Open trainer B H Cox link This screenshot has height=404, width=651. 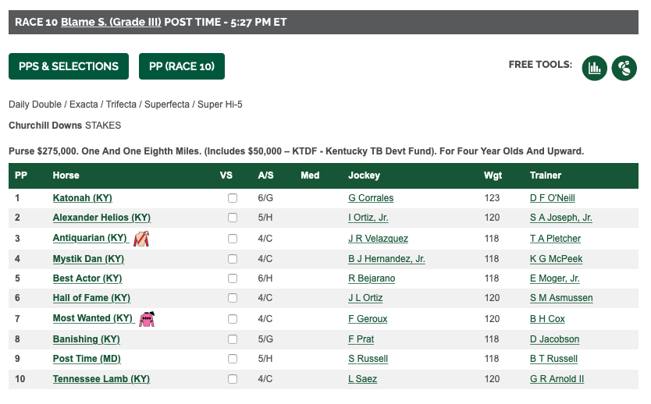click(547, 319)
